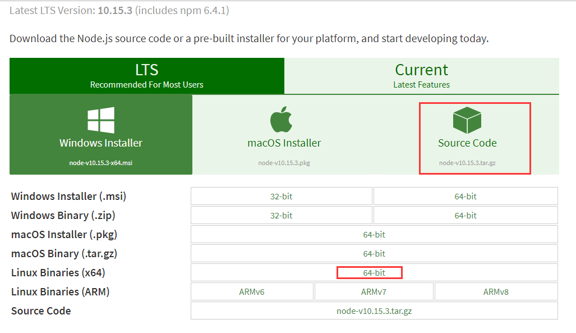
Task: Click the "macOS Binary (.tar.gz)" row label
Action: coord(64,253)
